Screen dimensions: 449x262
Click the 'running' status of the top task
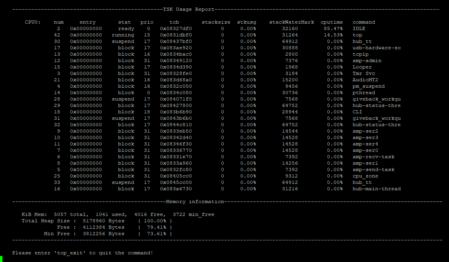point(123,35)
